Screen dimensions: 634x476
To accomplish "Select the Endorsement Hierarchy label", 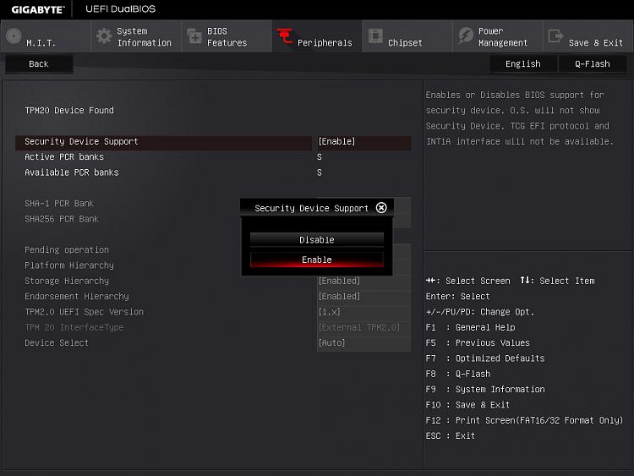I will click(x=77, y=296).
